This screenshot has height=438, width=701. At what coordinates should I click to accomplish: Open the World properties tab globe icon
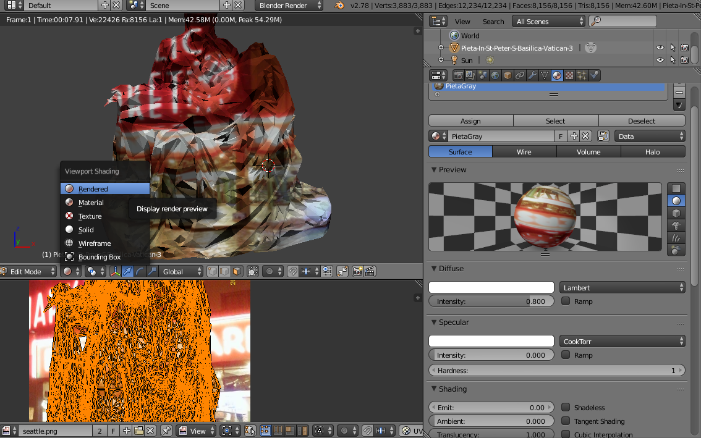pyautogui.click(x=495, y=75)
